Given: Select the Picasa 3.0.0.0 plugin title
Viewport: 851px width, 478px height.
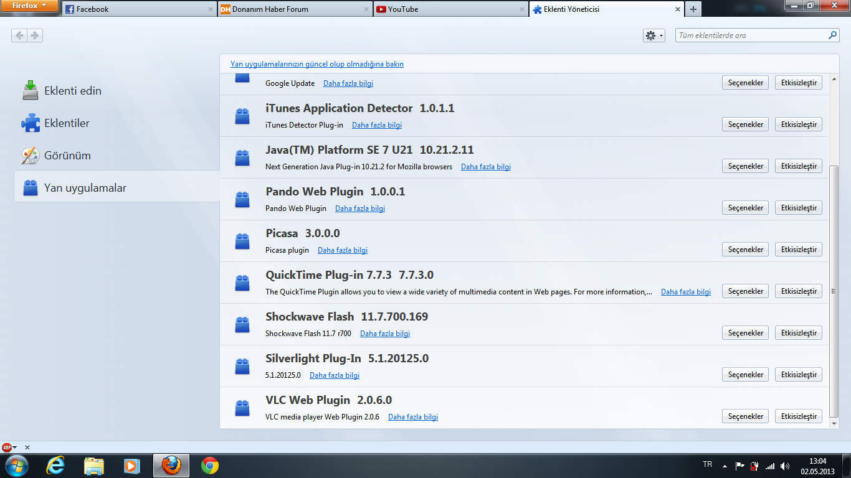Looking at the screenshot, I should click(x=303, y=233).
